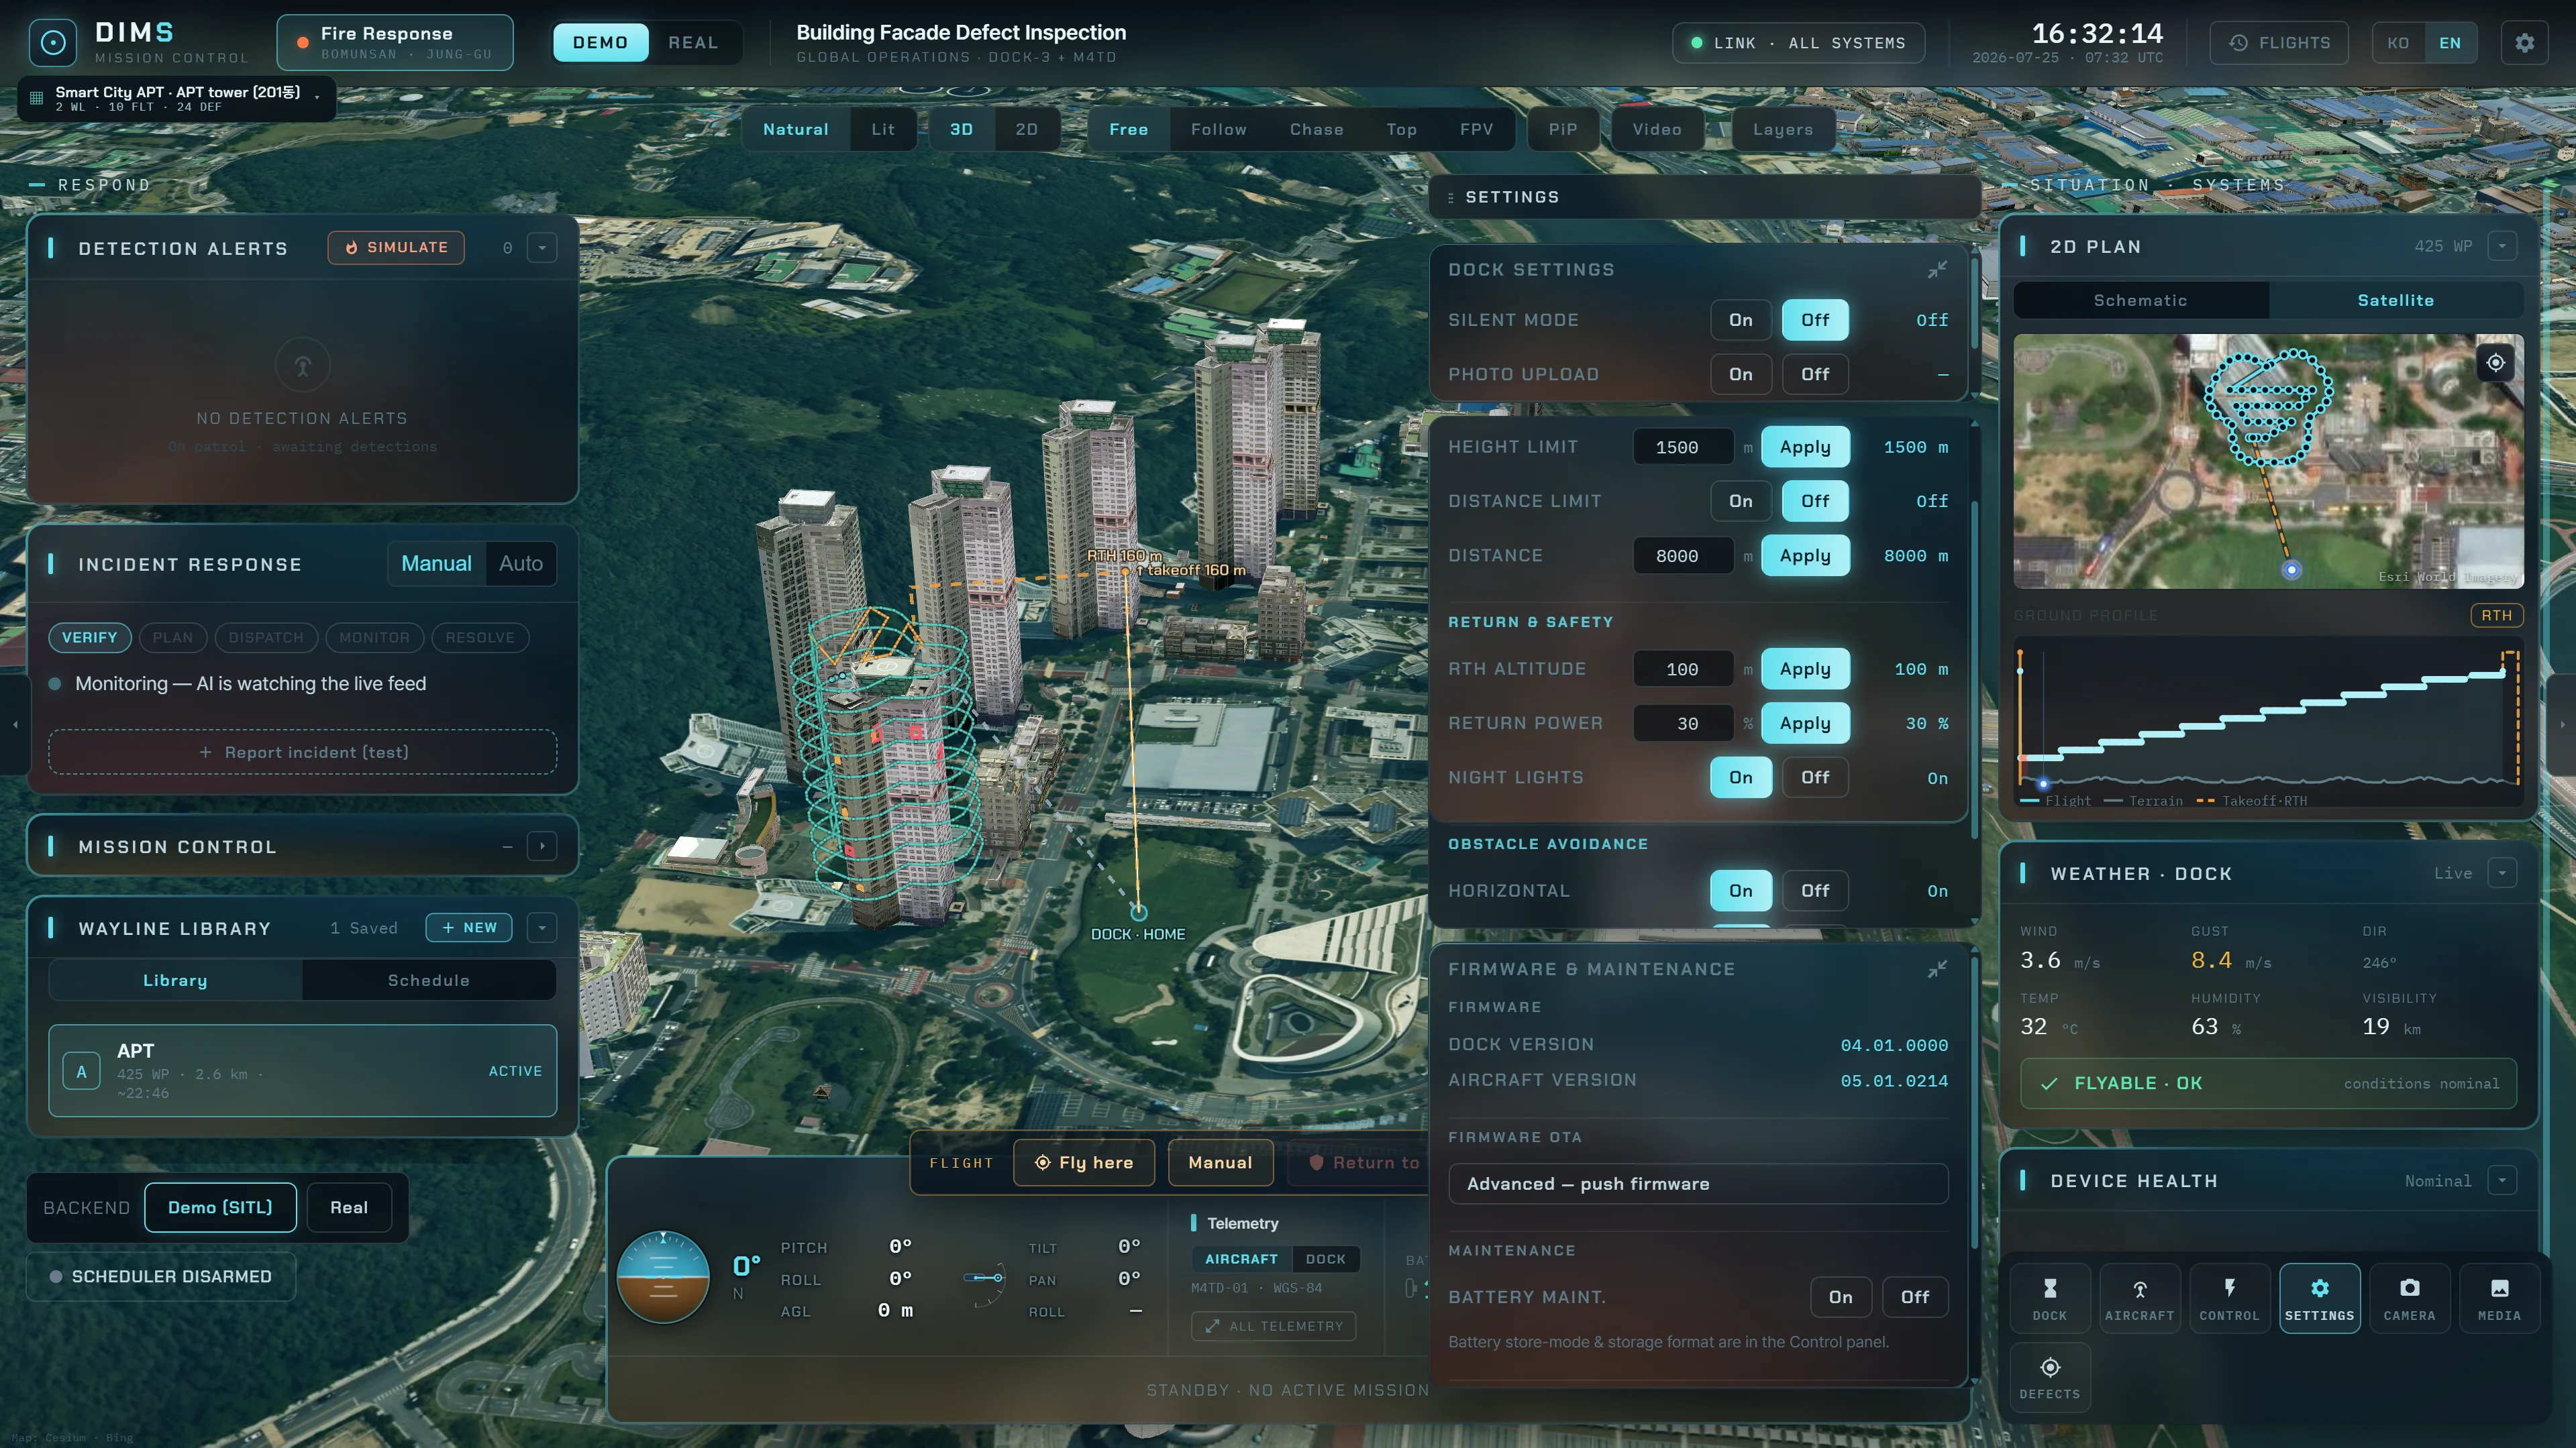Create a NEW wayline

(469, 928)
